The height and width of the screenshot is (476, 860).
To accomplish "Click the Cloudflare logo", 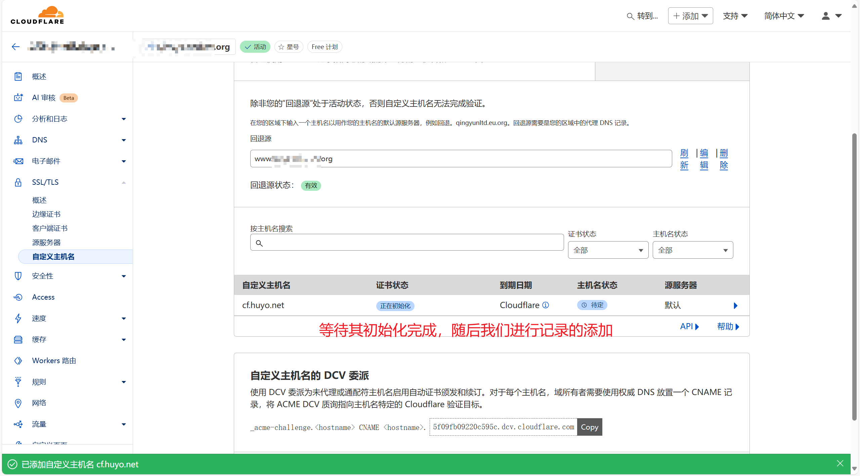I will click(37, 15).
